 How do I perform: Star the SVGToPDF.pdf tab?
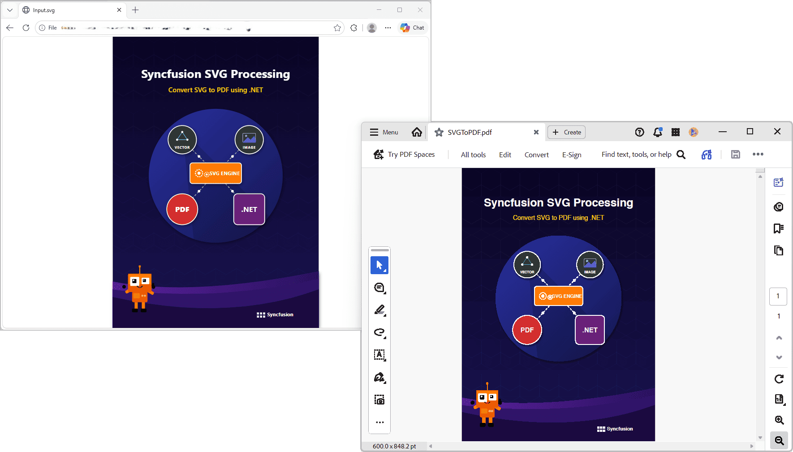tap(439, 132)
